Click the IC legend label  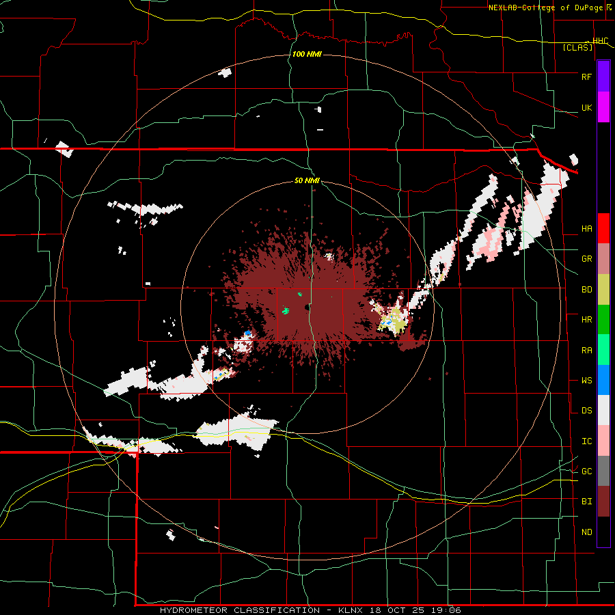586,441
